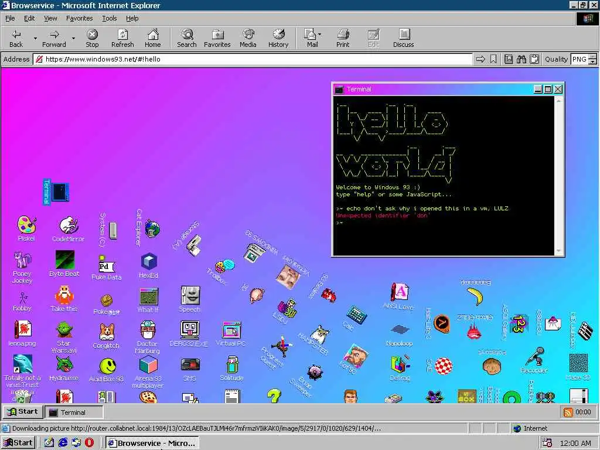
Task: Click the Terminal window scroll-down arrow
Action: click(558, 251)
